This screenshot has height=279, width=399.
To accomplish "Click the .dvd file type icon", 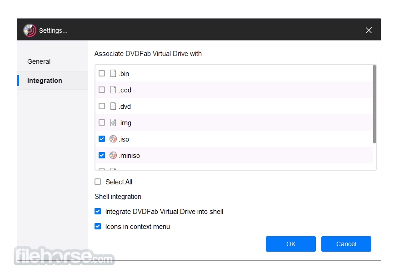I will tap(113, 106).
